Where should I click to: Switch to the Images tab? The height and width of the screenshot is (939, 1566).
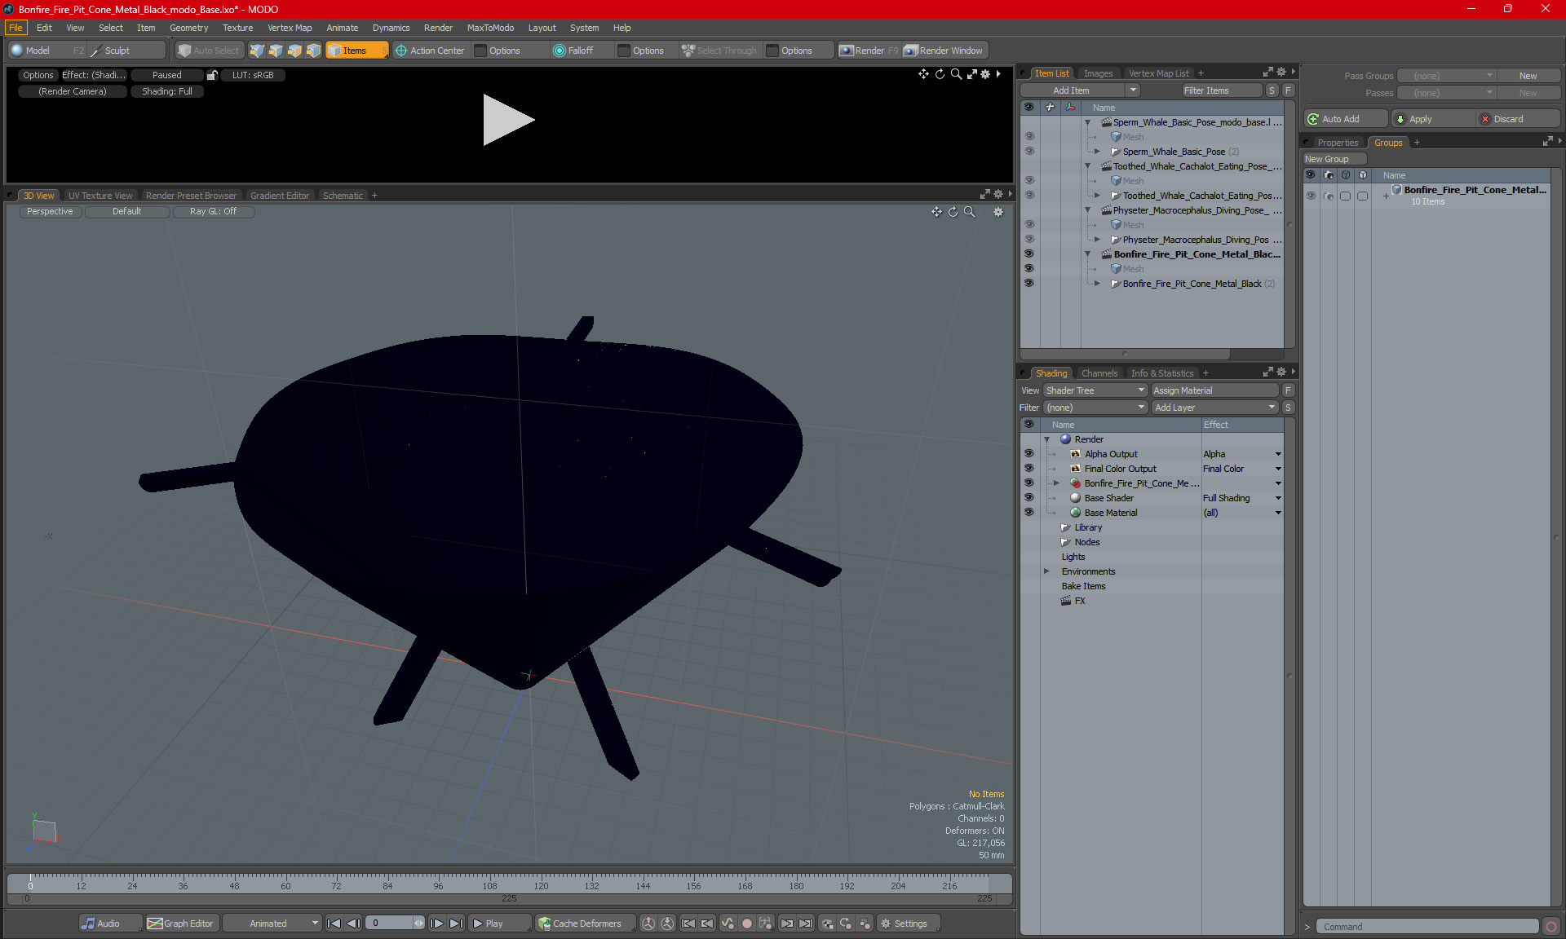(1098, 73)
